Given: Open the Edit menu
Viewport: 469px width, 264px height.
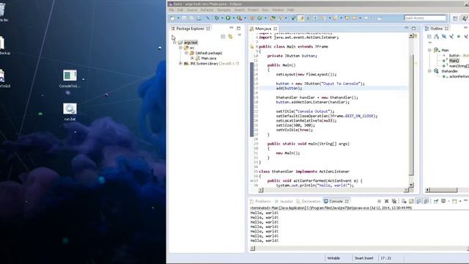Looking at the screenshot, I should (x=180, y=10).
